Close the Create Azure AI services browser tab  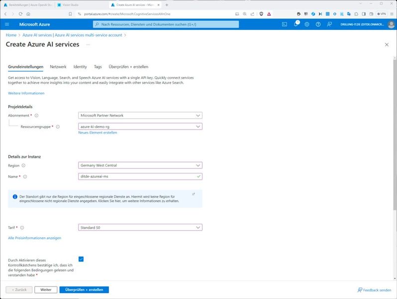(x=159, y=5)
